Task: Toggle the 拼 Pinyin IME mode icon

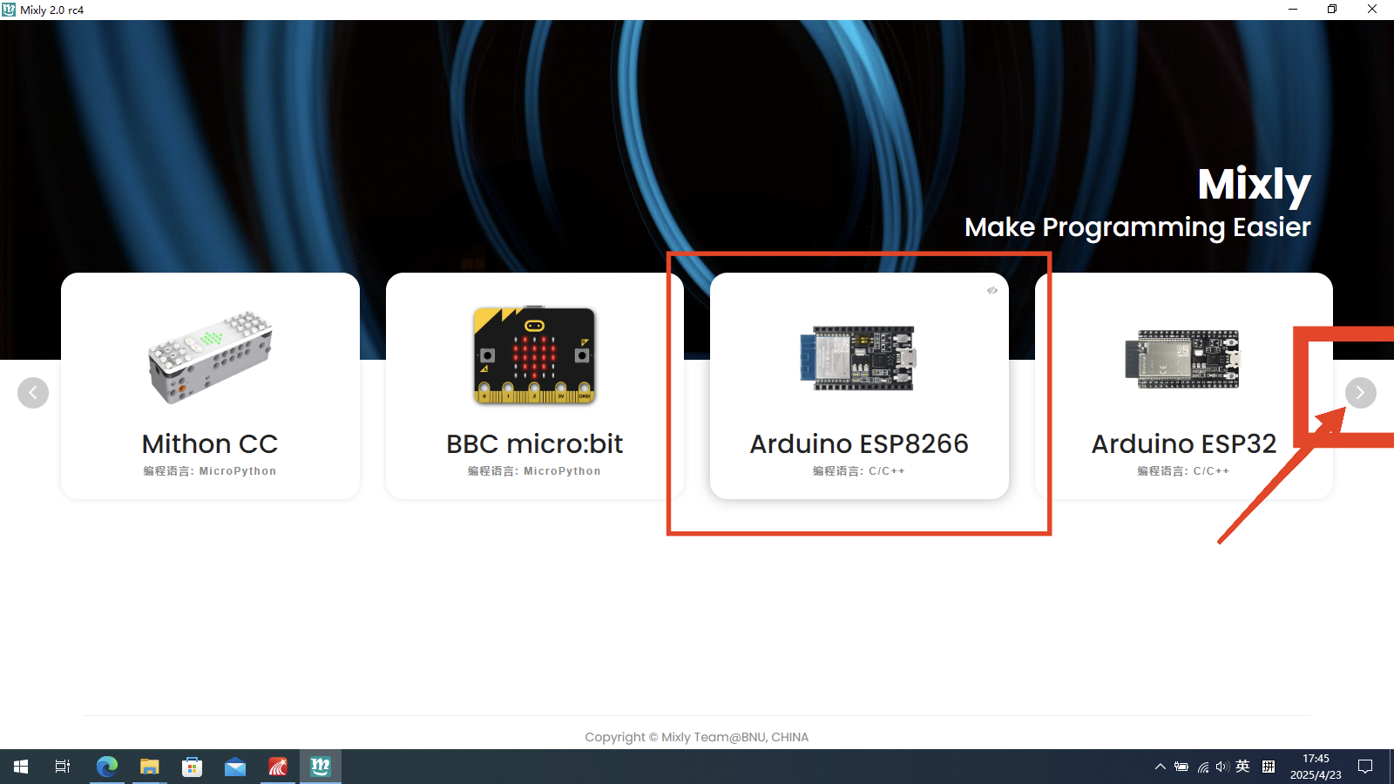Action: (1269, 767)
